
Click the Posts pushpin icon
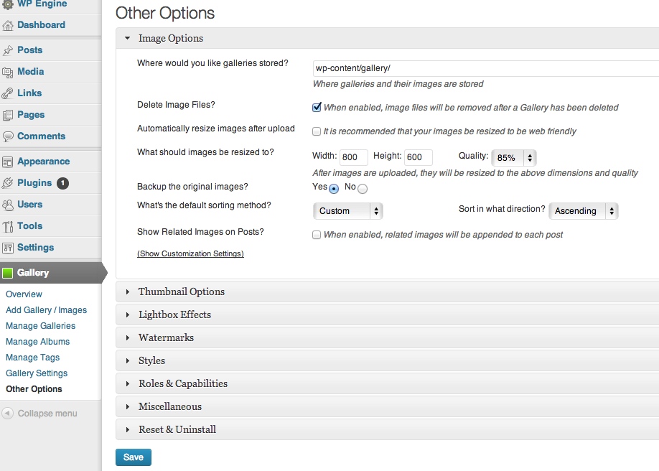[x=8, y=50]
